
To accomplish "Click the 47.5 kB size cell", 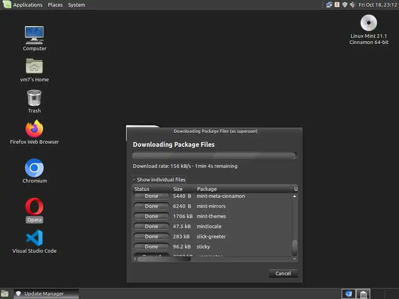I will [182, 226].
